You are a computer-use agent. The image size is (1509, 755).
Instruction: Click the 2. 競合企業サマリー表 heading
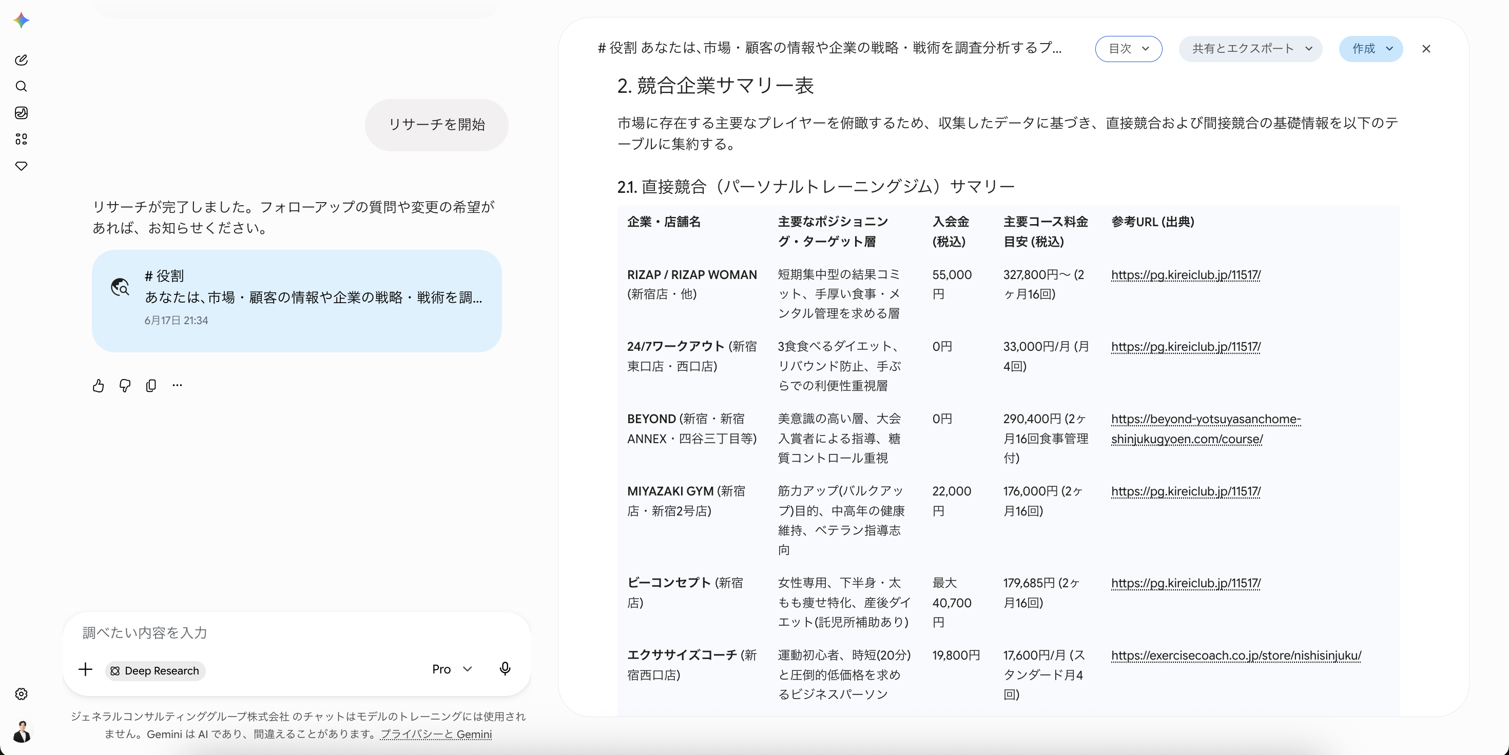(x=715, y=86)
